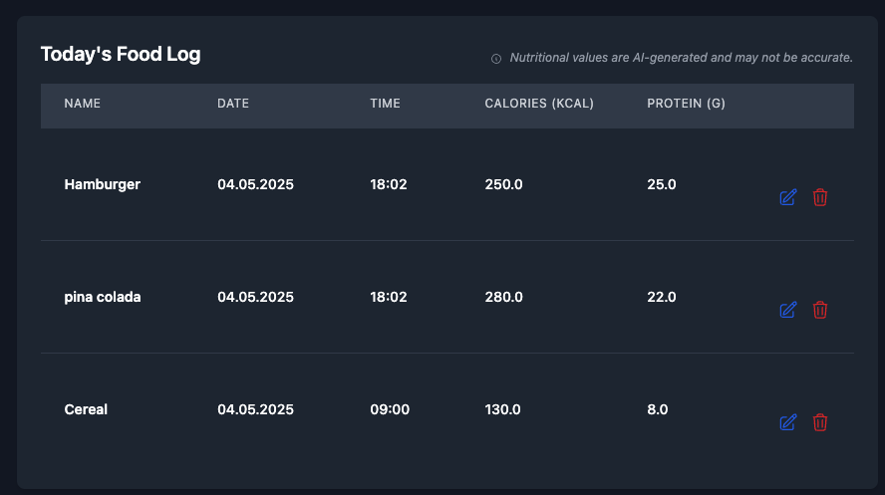Click the Name column header
This screenshot has width=885, height=495.
point(83,104)
